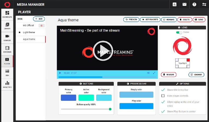Image resolution: width=209 pixels, height=122 pixels.
Task: Click the contrast icon in BUTTONS header
Action: tap(81, 84)
